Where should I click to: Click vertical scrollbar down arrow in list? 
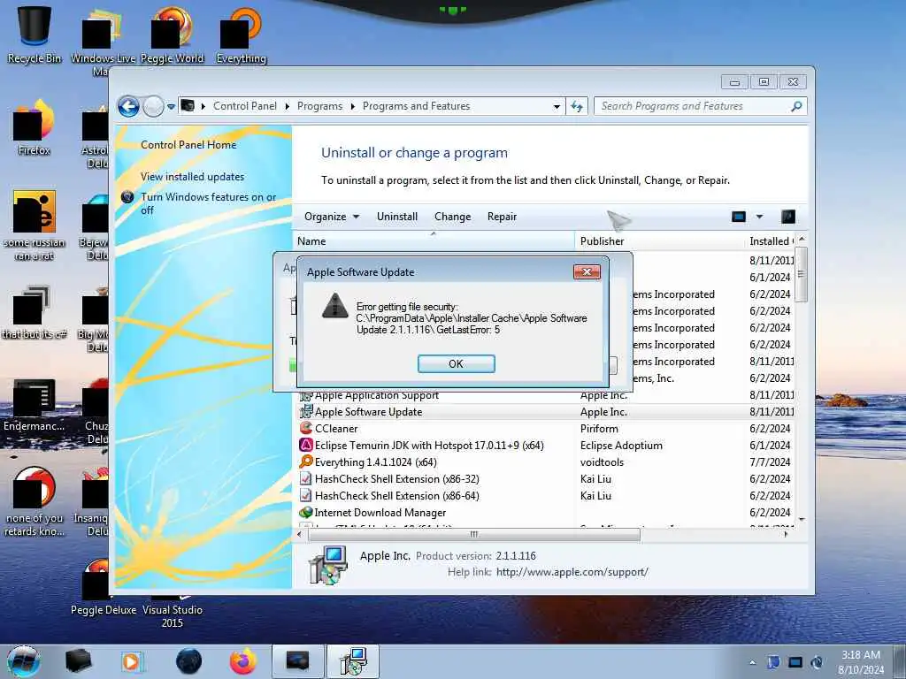tap(802, 520)
